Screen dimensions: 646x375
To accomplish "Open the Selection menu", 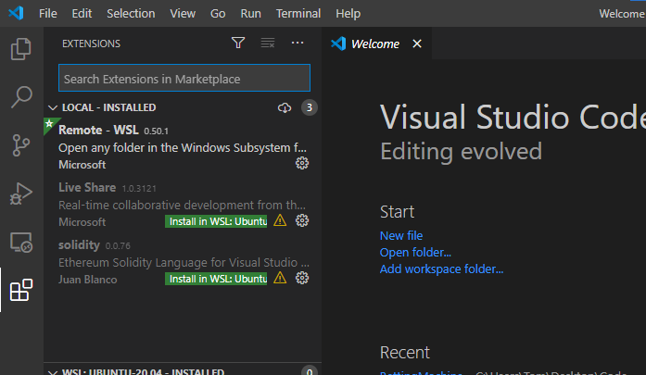I will (x=131, y=14).
